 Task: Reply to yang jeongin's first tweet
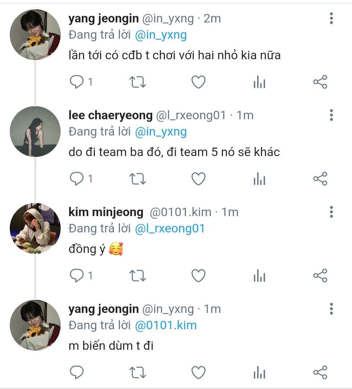click(77, 82)
